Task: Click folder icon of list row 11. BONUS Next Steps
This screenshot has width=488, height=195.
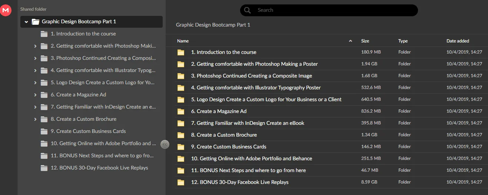Action: [181, 171]
